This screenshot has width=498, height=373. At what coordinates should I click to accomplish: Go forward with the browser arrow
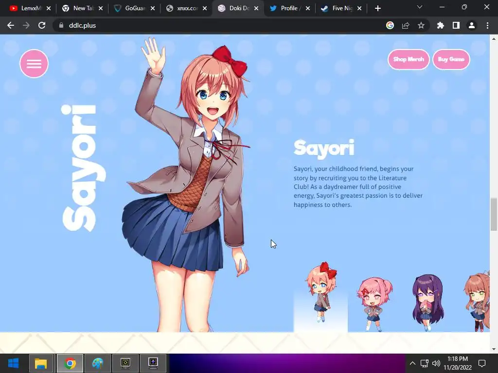26,25
